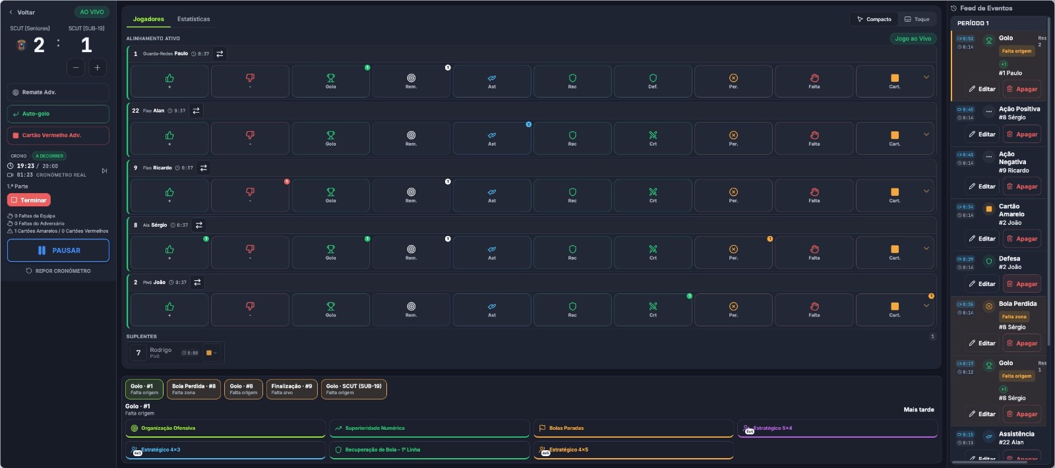
Task: Record an assist for Alan
Action: pos(492,138)
